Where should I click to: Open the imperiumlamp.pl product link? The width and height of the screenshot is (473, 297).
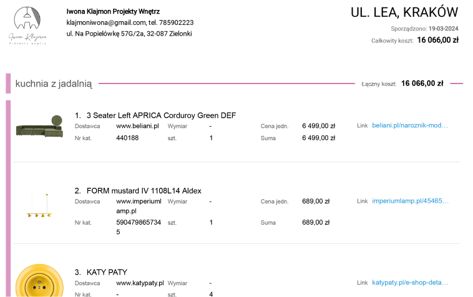[410, 201]
